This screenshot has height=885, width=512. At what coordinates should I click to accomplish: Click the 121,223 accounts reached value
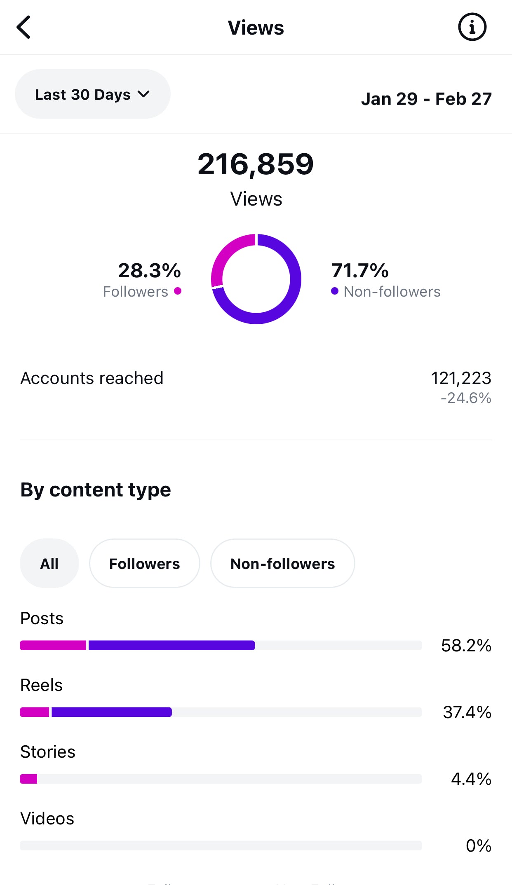coord(461,378)
